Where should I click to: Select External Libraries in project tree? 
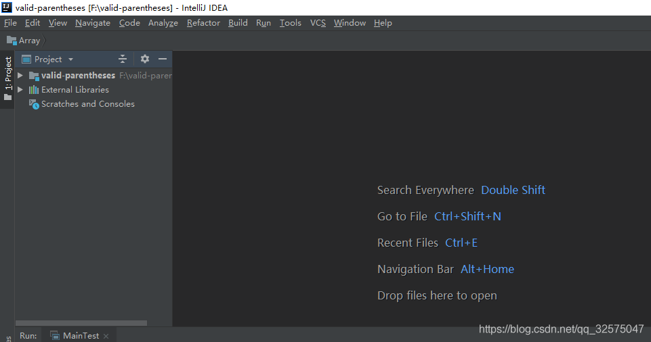[75, 89]
